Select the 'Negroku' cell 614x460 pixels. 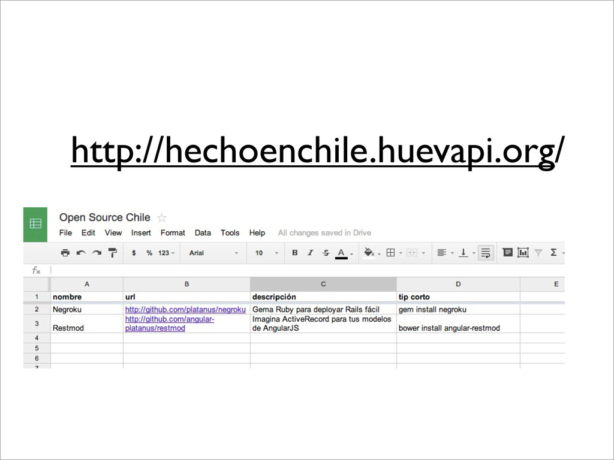tap(87, 309)
